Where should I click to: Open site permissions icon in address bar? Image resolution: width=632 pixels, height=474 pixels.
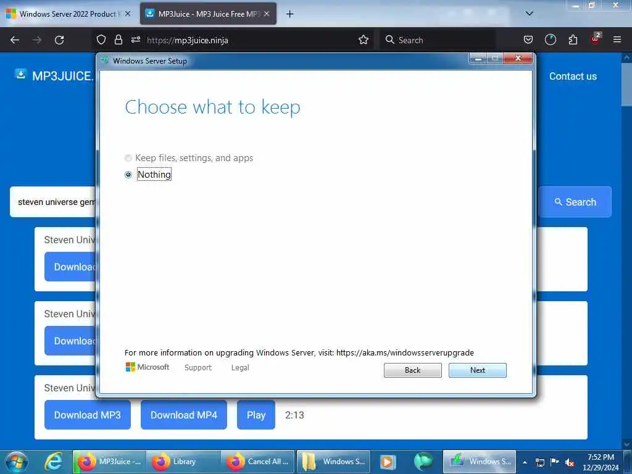coord(135,39)
